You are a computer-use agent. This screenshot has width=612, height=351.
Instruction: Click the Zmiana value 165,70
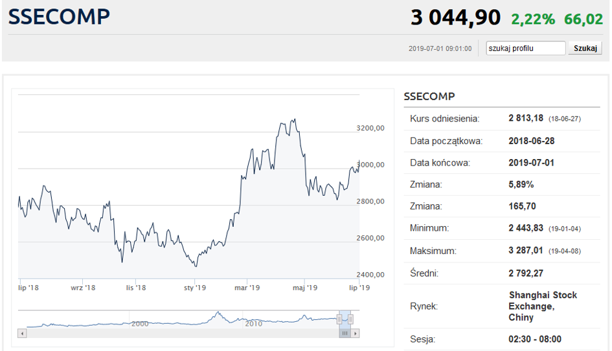(x=522, y=206)
